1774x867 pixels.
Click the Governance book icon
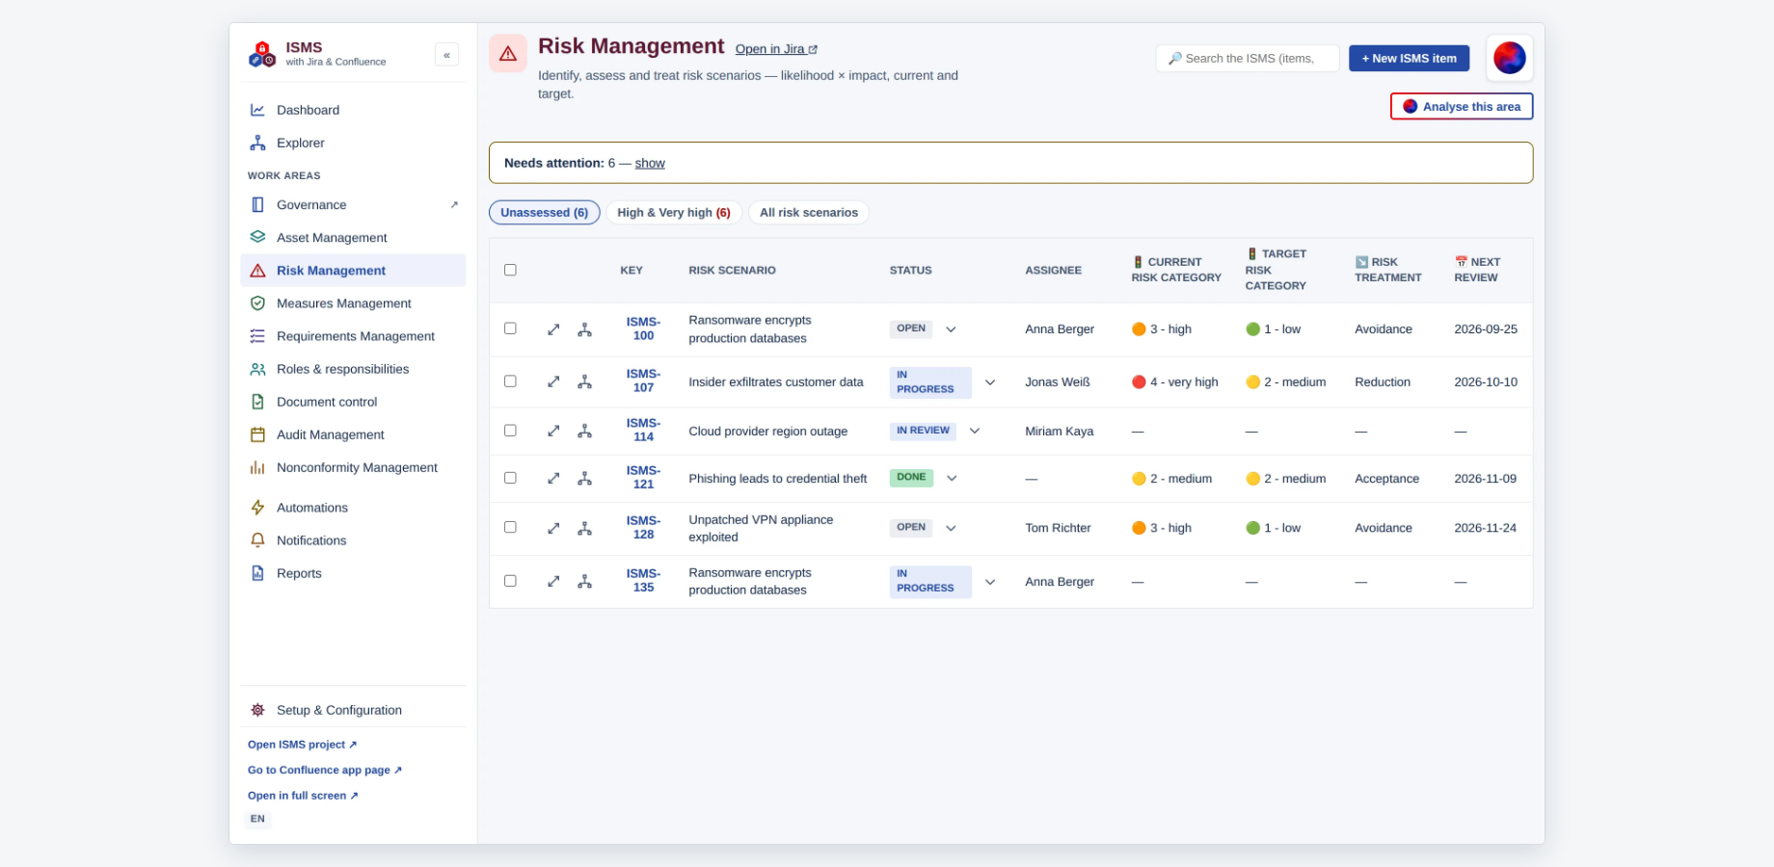click(257, 204)
